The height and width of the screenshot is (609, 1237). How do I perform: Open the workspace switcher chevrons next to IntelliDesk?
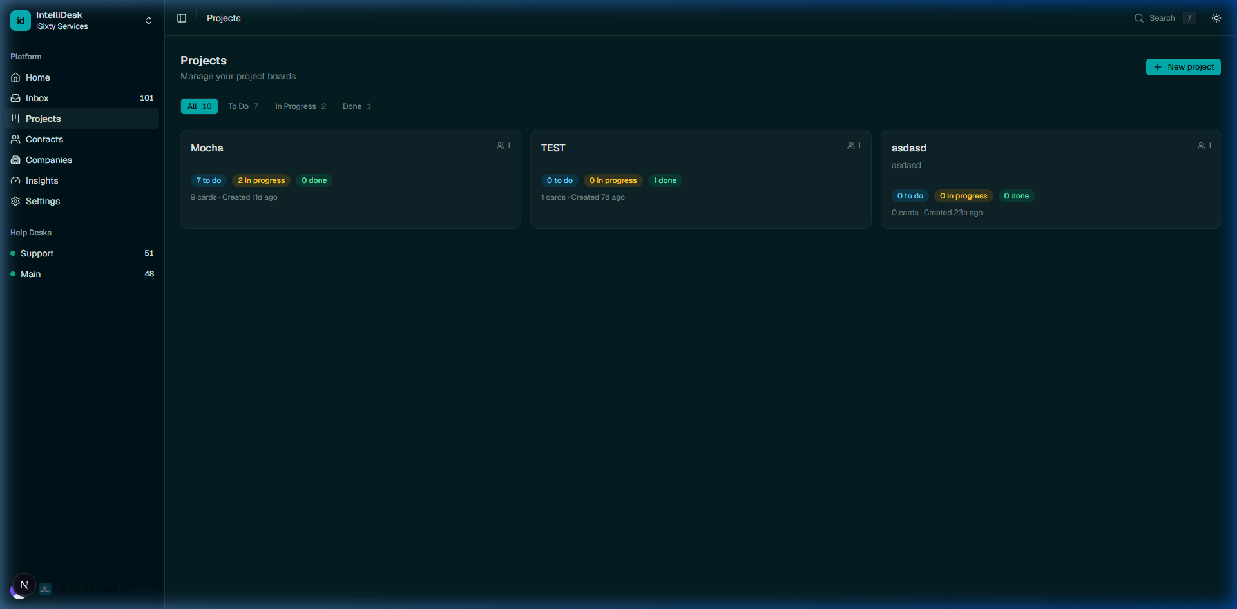(148, 20)
